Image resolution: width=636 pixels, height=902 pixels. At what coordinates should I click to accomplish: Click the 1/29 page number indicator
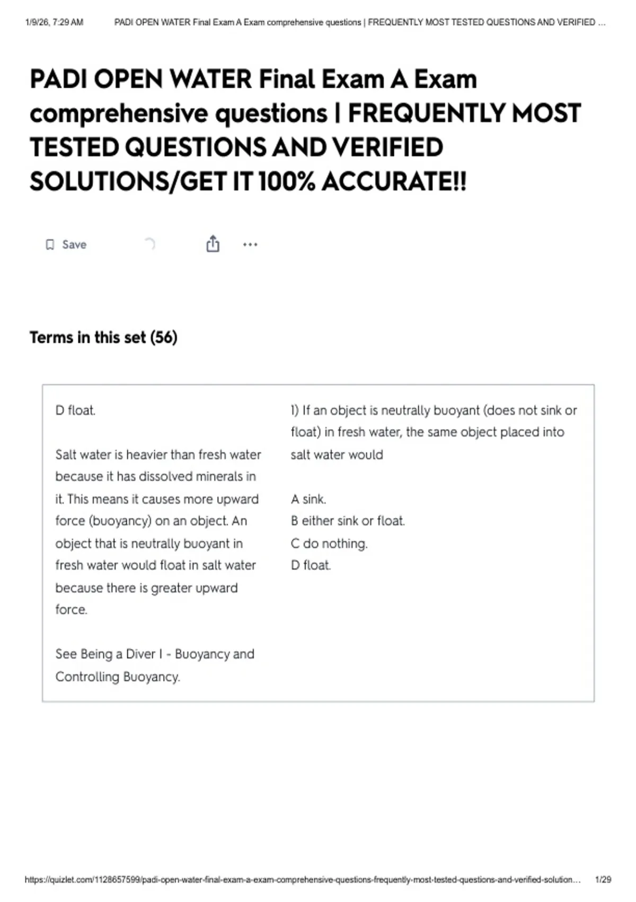603,879
